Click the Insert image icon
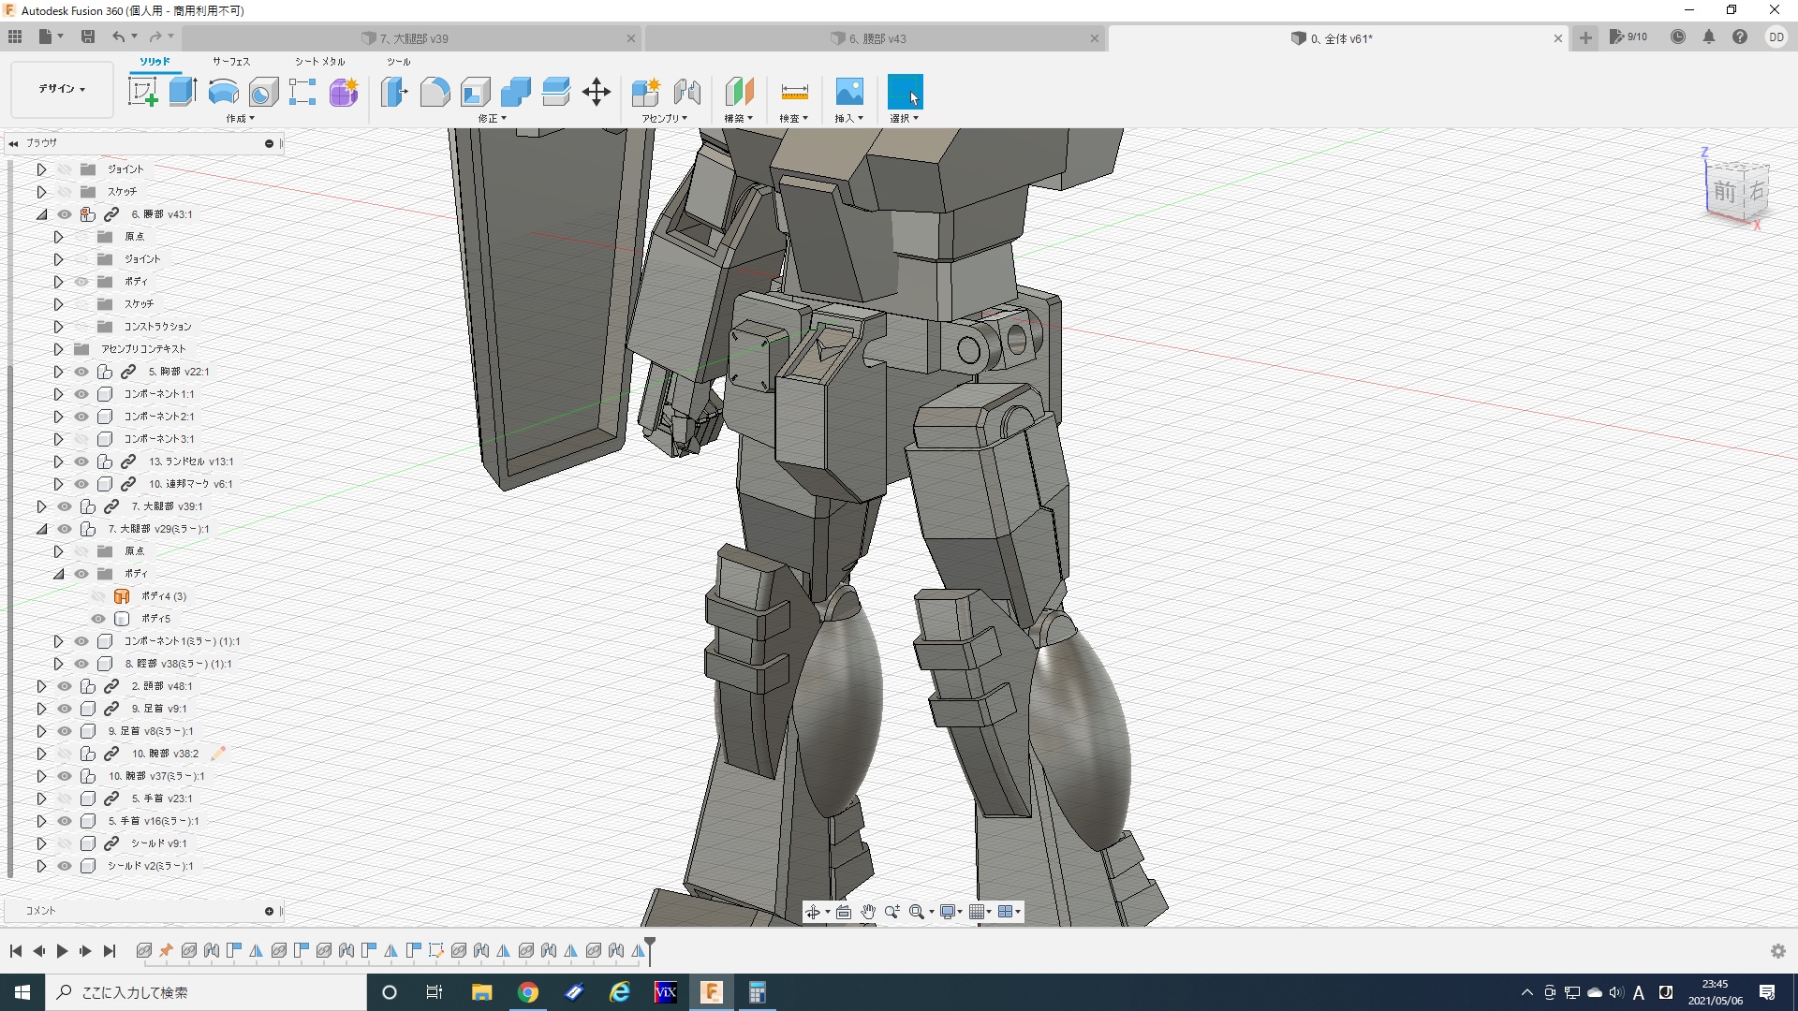This screenshot has height=1011, width=1798. pyautogui.click(x=848, y=92)
